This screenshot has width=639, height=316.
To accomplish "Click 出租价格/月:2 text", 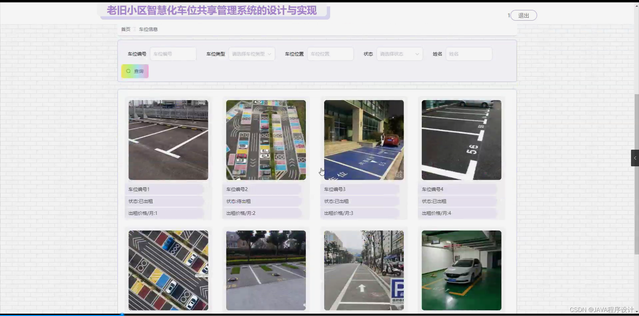I will click(241, 213).
